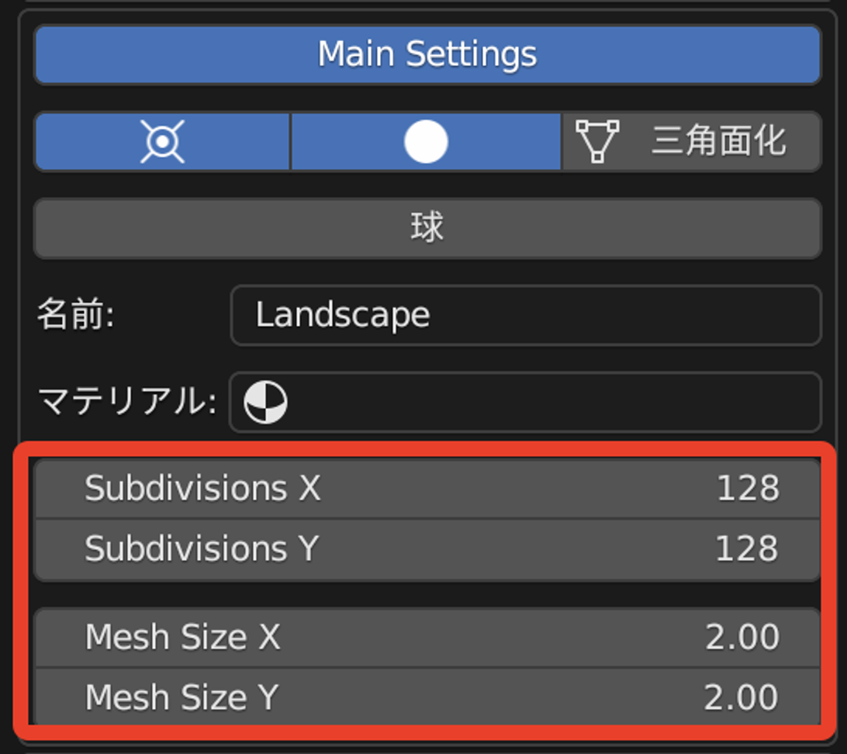The image size is (847, 754).
Task: Click the Mesh Size X value field
Action: coord(427,638)
